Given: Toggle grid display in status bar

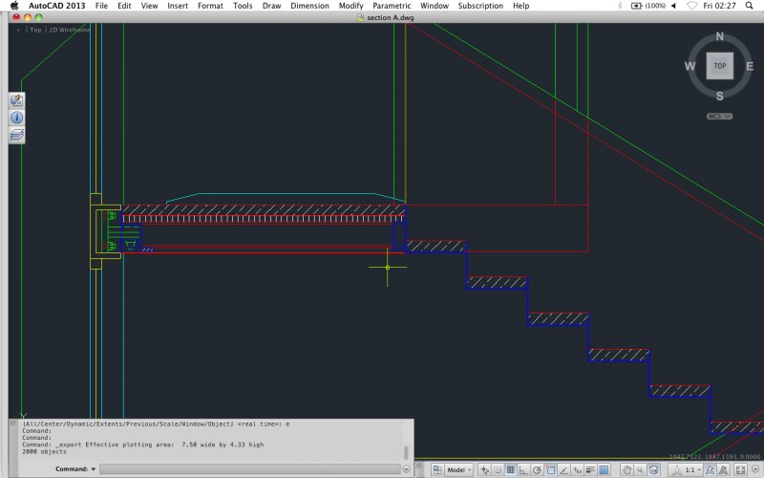Looking at the screenshot, I should click(511, 469).
